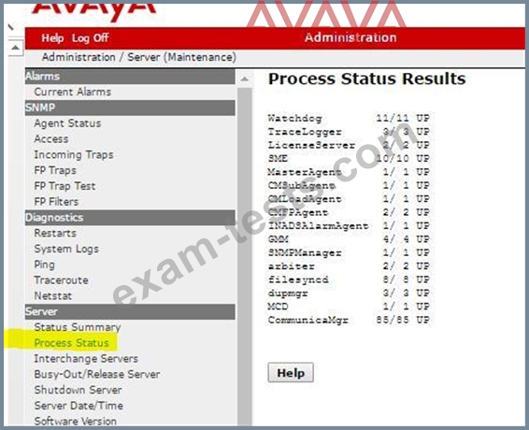Open Restarts under Diagnostics
Viewport: 529px width, 430px height.
click(x=55, y=233)
